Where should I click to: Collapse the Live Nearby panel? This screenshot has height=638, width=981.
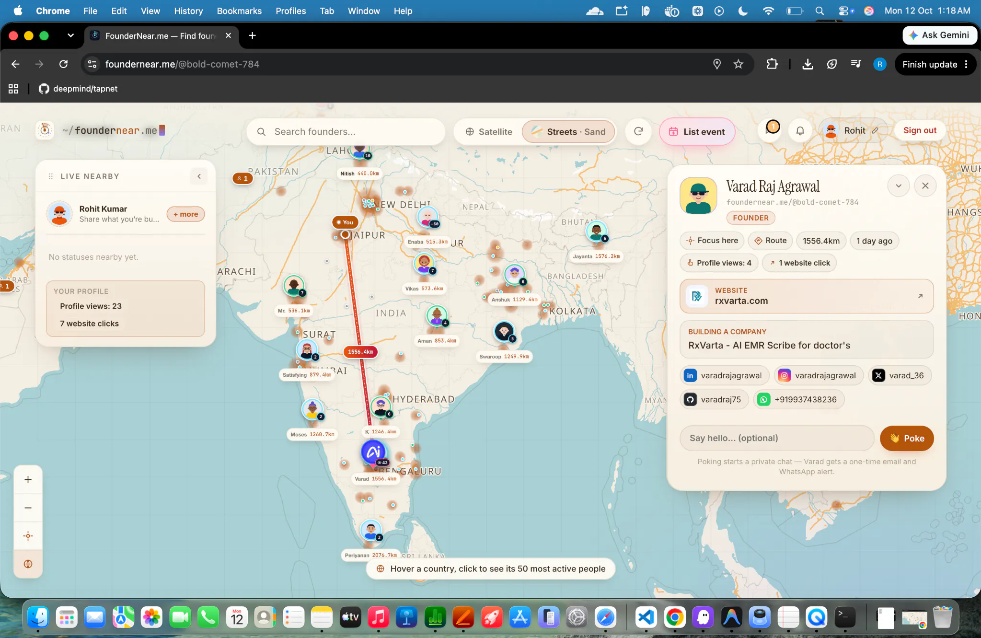pyautogui.click(x=199, y=176)
